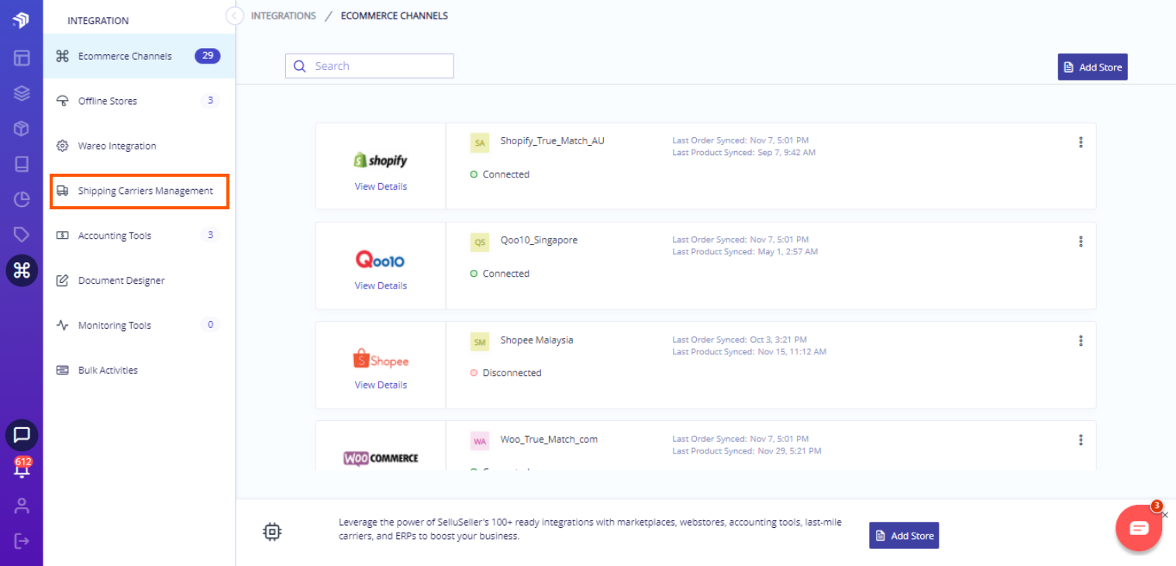Viewport: 1176px width, 566px height.
Task: Collapse the Integration sidebar with chevron
Action: click(x=234, y=16)
